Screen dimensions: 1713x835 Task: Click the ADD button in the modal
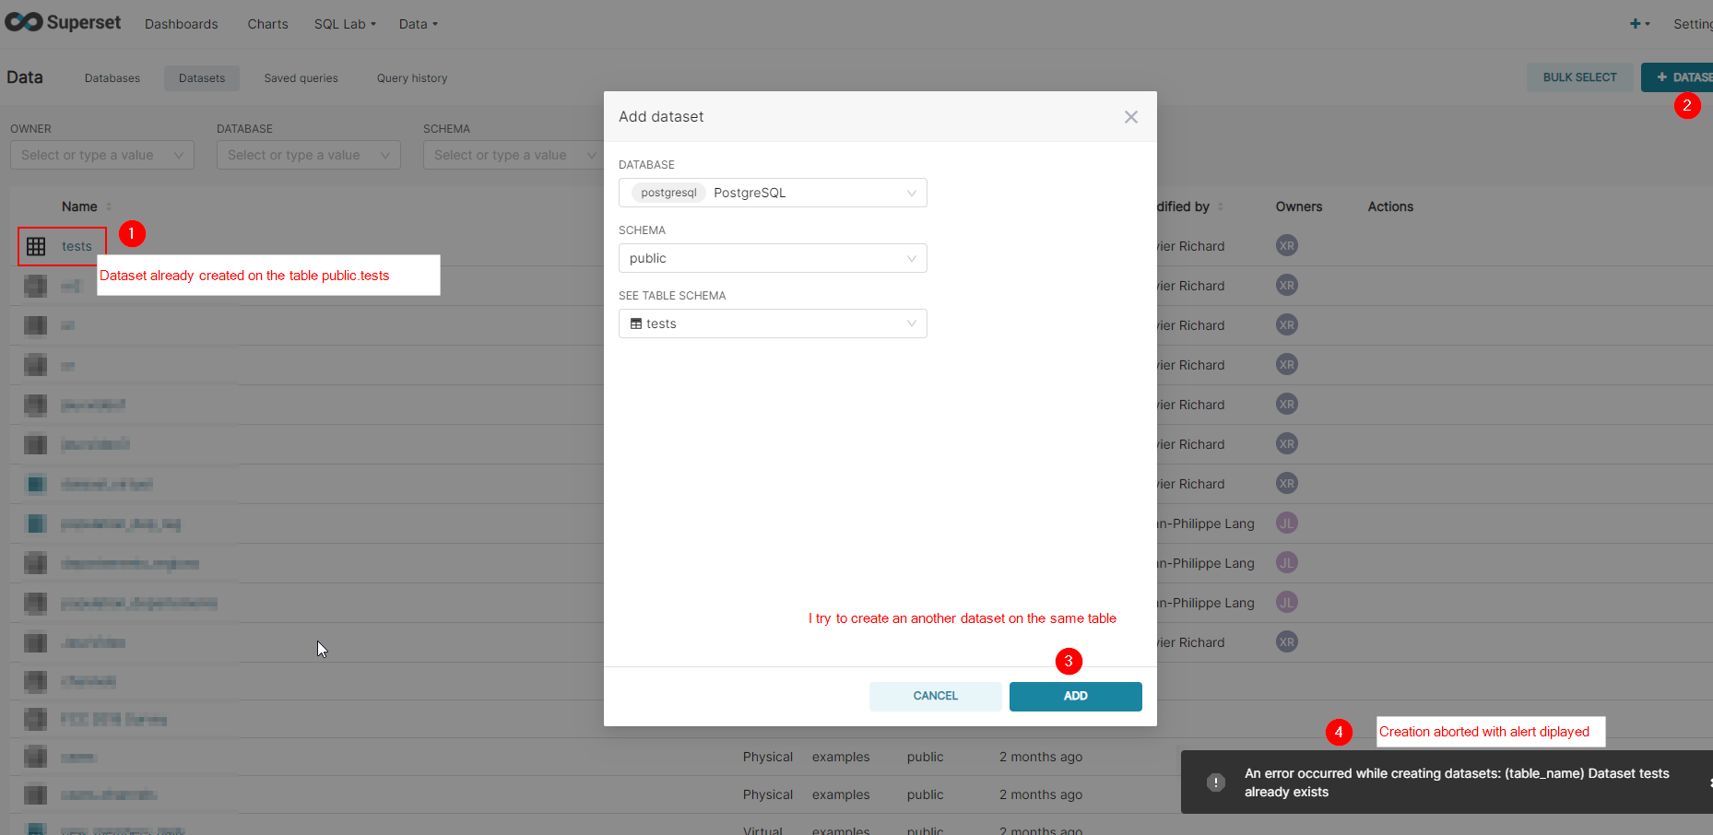click(x=1075, y=696)
